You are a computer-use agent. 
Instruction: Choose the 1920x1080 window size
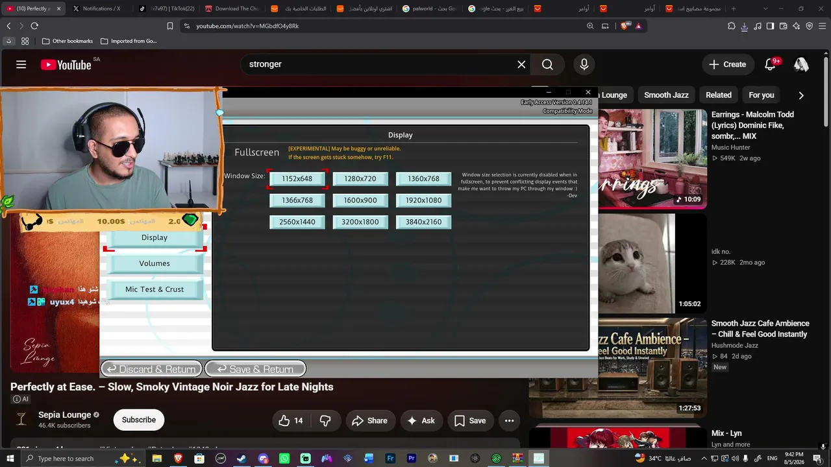click(423, 200)
